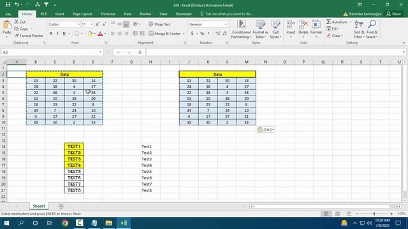Increase font size with the large A icon

coord(98,24)
